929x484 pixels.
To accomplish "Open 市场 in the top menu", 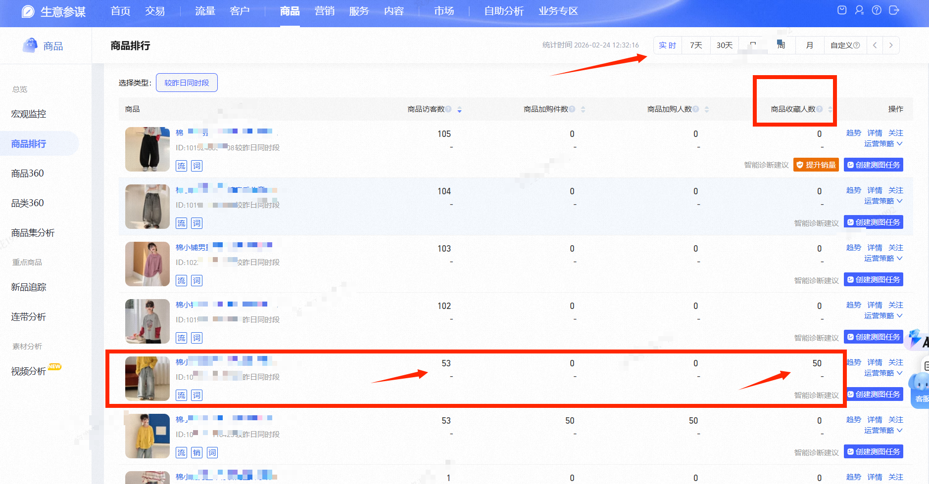I will [x=444, y=11].
